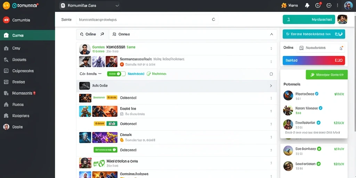Click the dashed circle target icon in top bar
356x178 pixels.
329,6
